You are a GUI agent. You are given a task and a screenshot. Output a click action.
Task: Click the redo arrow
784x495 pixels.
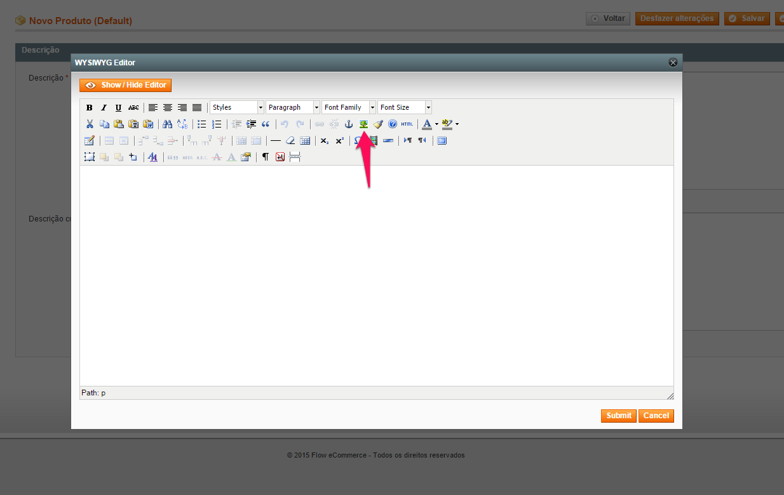[300, 124]
